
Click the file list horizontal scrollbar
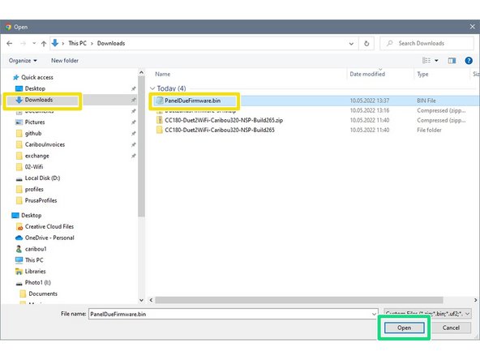point(299,300)
